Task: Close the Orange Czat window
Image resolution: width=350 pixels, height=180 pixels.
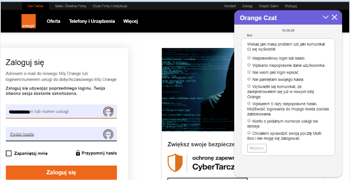Action: 334,17
